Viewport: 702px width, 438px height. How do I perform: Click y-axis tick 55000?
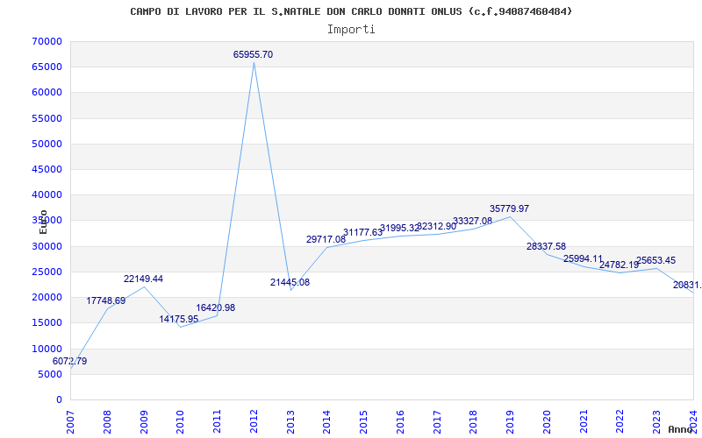point(47,118)
